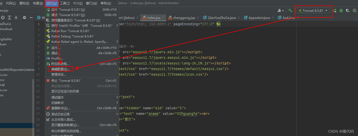
Task: Switch to the Appselect.java tab
Action: pyautogui.click(x=259, y=18)
